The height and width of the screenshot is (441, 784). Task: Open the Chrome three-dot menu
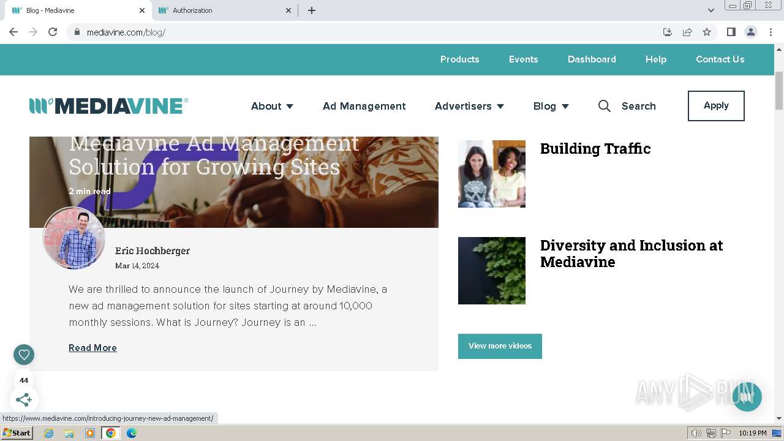[771, 32]
